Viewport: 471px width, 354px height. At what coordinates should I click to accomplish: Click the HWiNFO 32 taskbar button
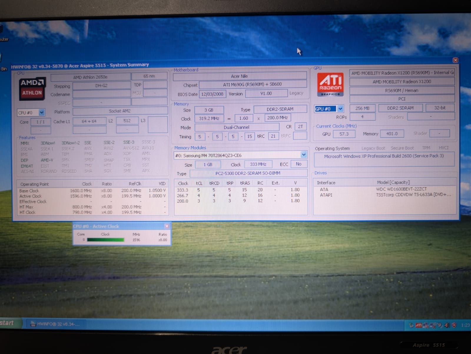56,324
